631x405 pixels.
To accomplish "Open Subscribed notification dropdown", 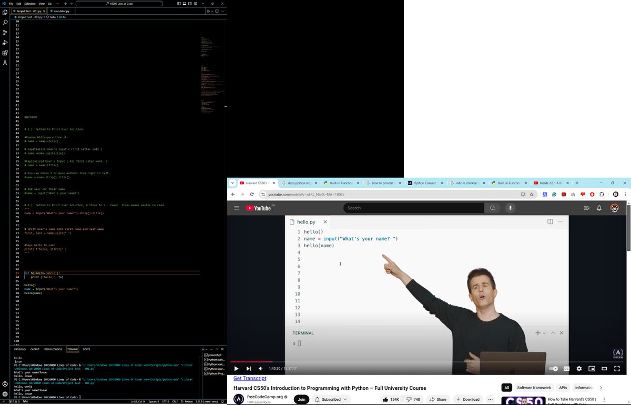I will pyautogui.click(x=331, y=399).
